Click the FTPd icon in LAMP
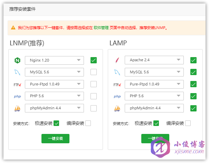 click(x=117, y=85)
